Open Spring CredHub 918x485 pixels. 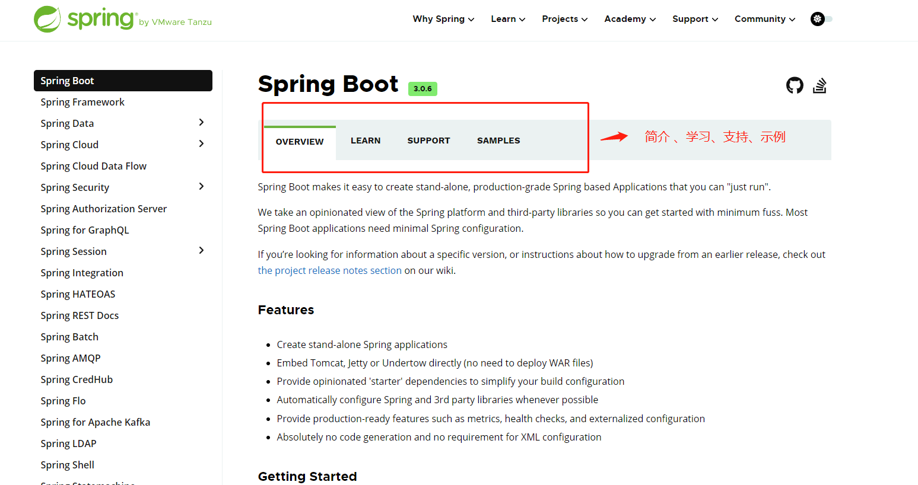coord(77,379)
